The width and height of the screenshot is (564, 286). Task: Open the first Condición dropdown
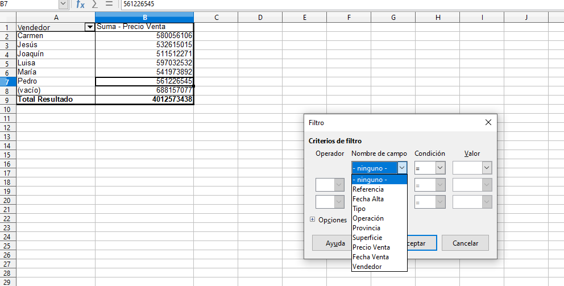pos(440,168)
